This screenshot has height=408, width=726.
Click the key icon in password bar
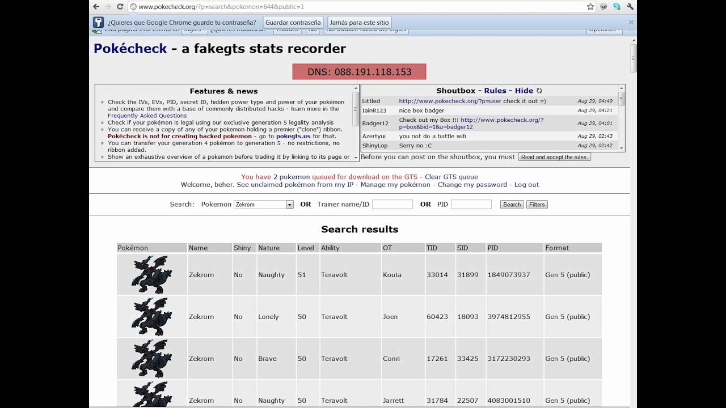click(x=99, y=23)
